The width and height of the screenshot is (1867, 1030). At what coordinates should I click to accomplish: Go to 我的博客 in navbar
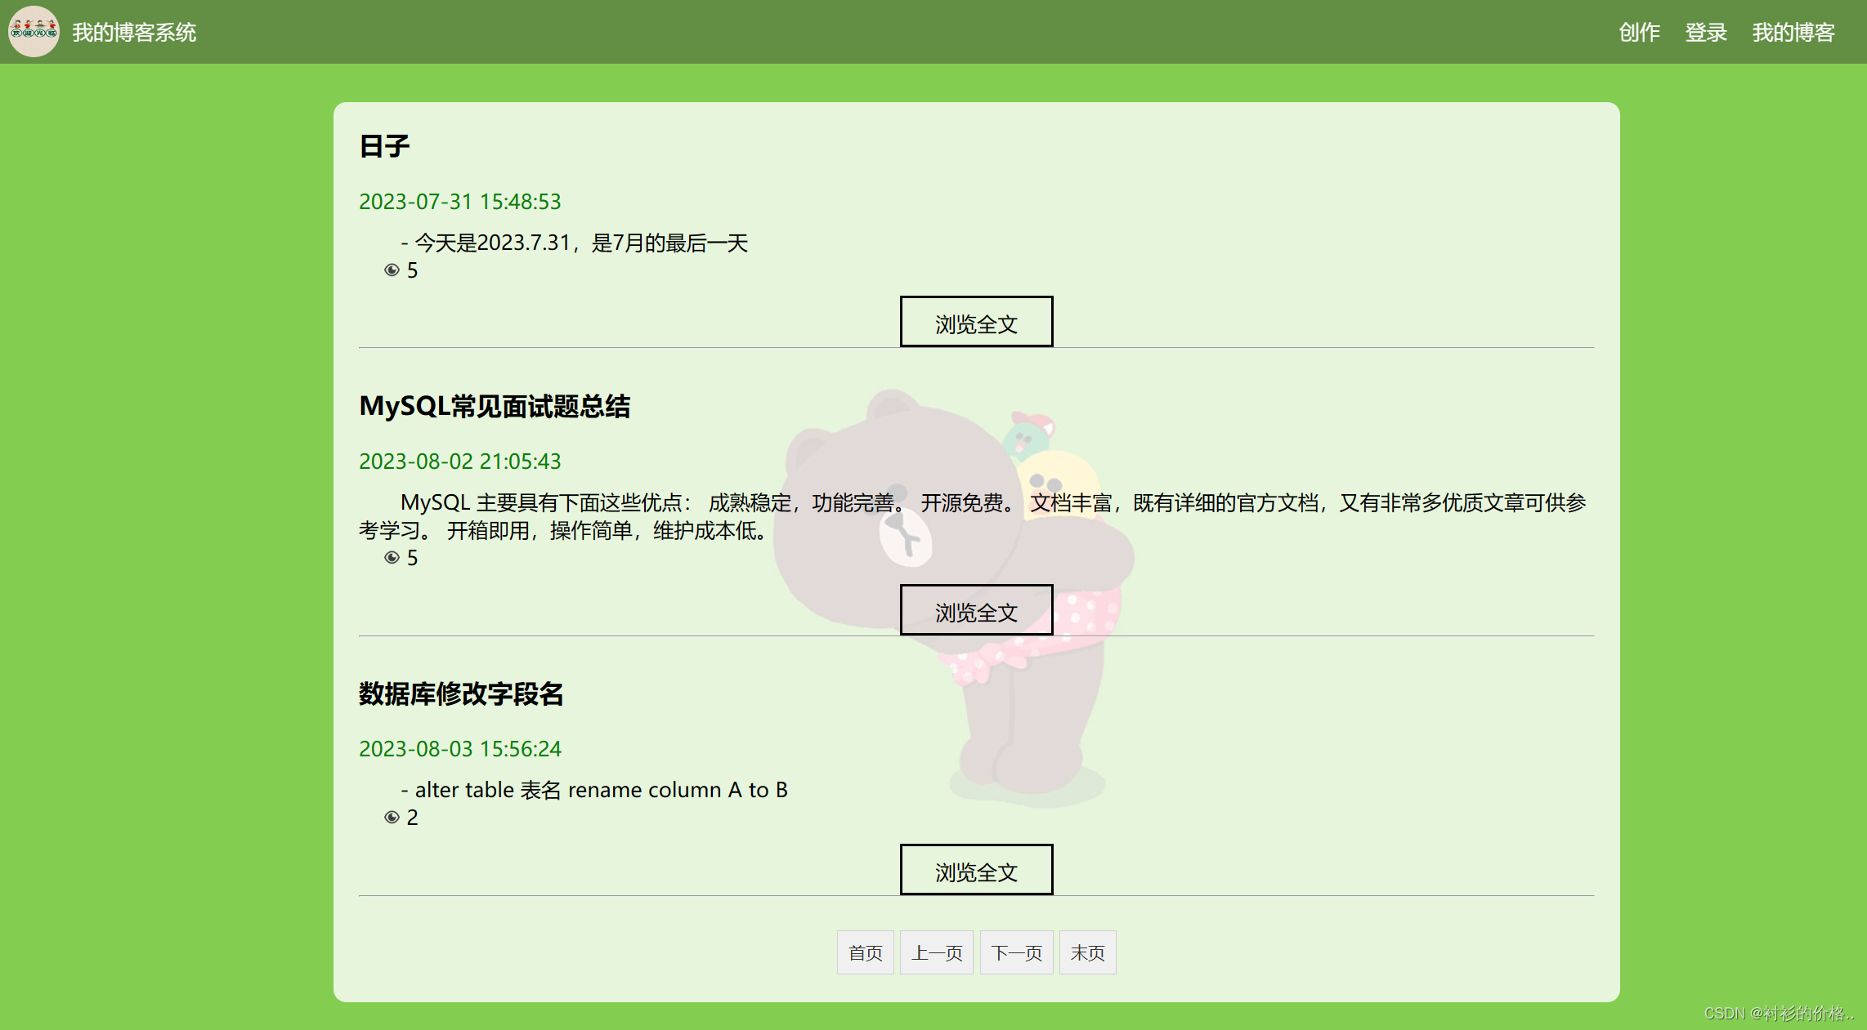coord(1793,33)
